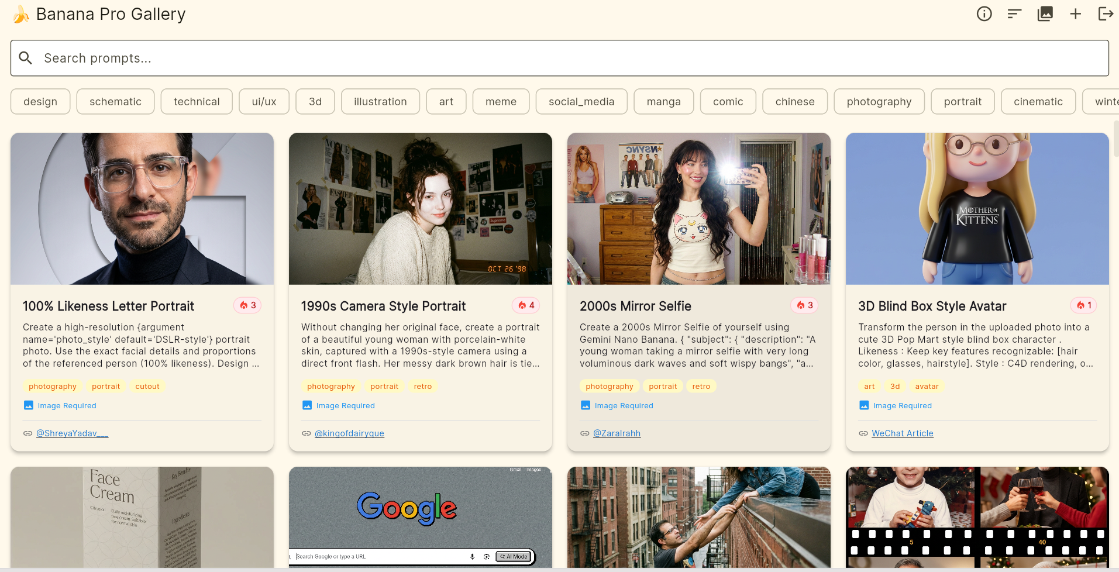Screen dimensions: 1119x572
Task: Filter by the technical tag
Action: 197,102
